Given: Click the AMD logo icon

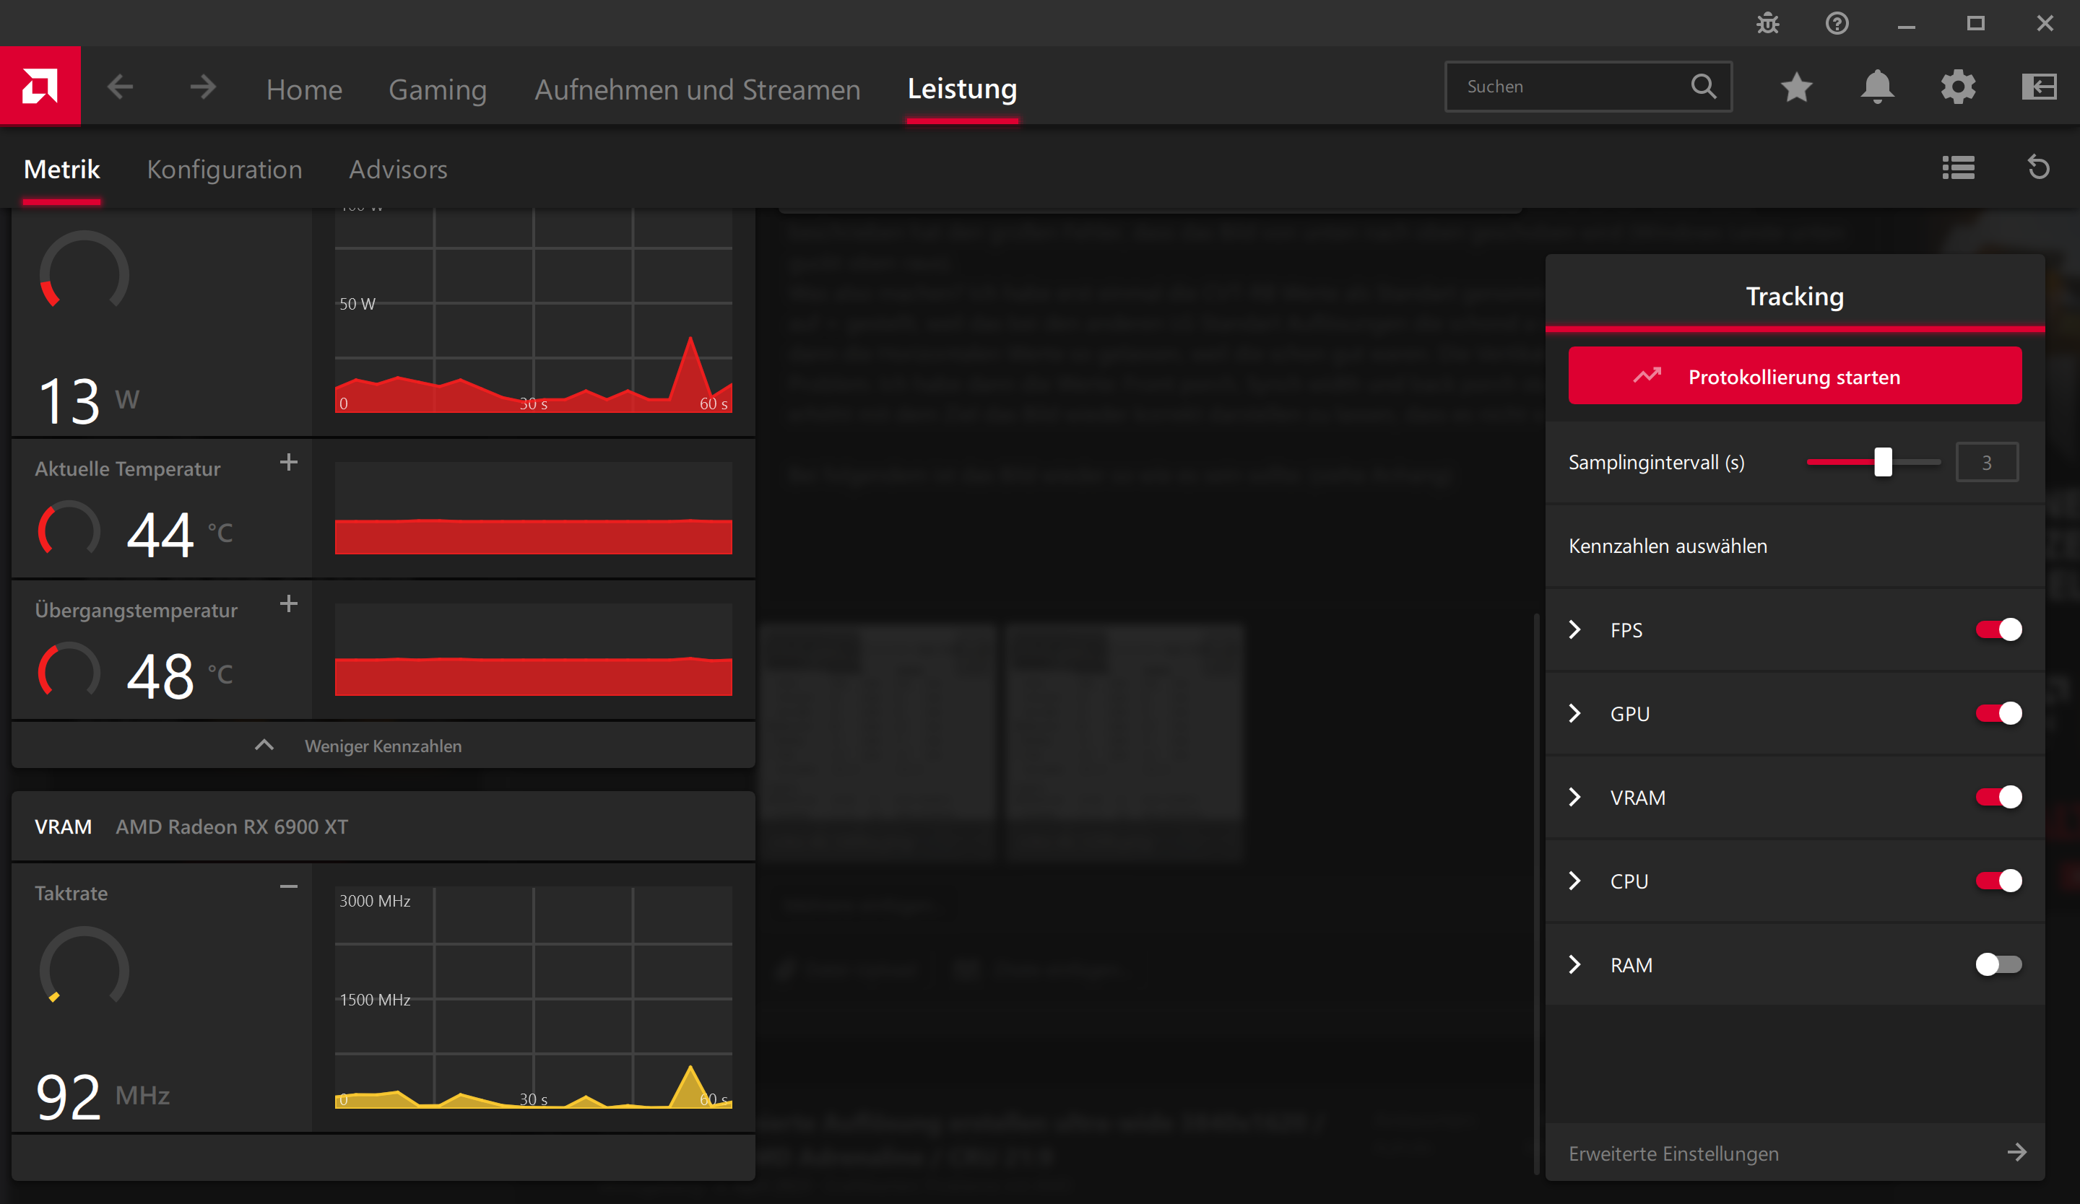Looking at the screenshot, I should (x=40, y=86).
